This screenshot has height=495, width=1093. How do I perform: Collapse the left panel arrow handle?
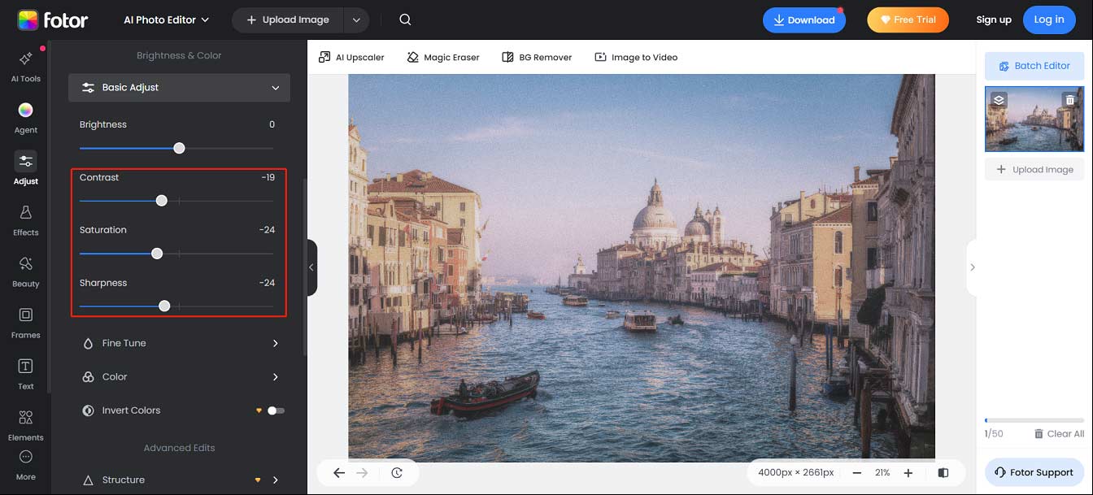pyautogui.click(x=311, y=267)
